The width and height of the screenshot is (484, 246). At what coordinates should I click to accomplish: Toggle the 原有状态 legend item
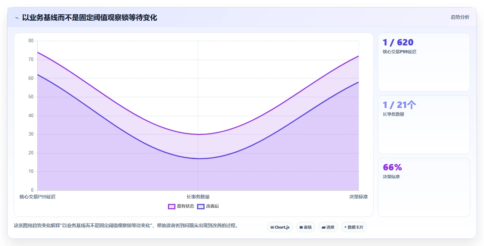(x=181, y=206)
